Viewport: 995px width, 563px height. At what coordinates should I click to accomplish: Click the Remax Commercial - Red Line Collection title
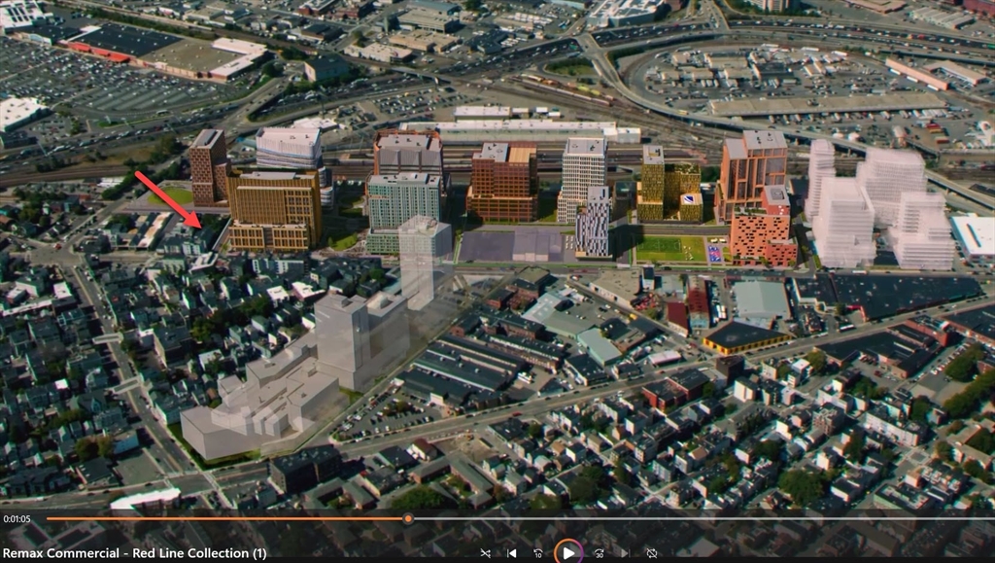point(134,553)
